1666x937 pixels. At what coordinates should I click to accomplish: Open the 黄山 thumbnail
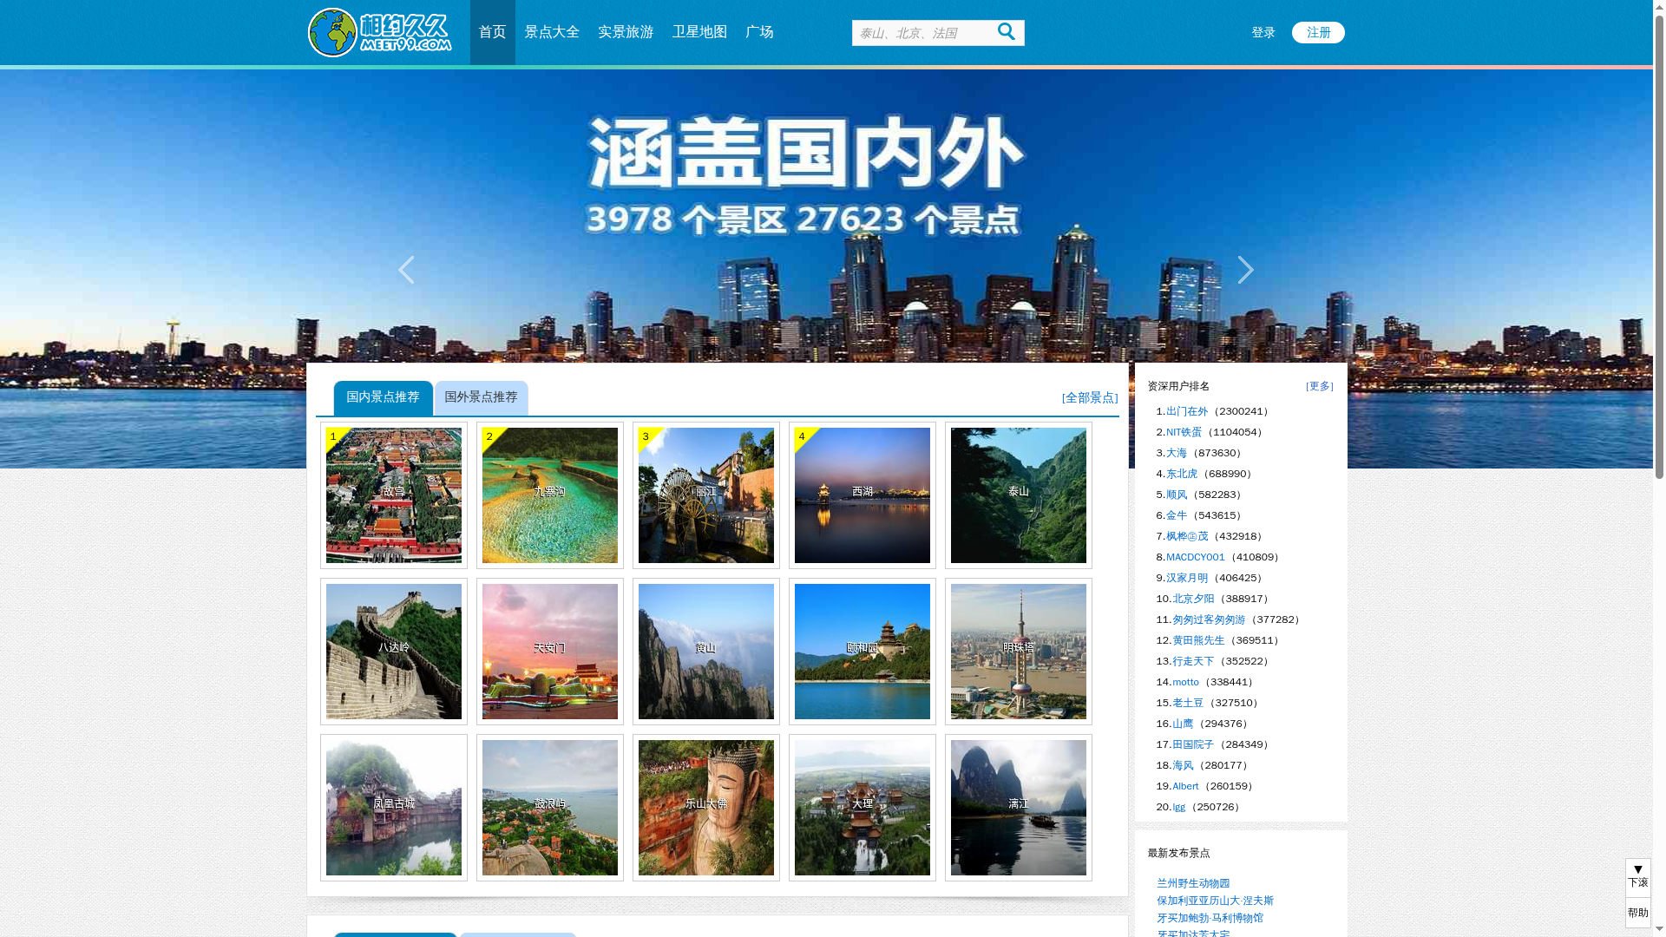706,652
